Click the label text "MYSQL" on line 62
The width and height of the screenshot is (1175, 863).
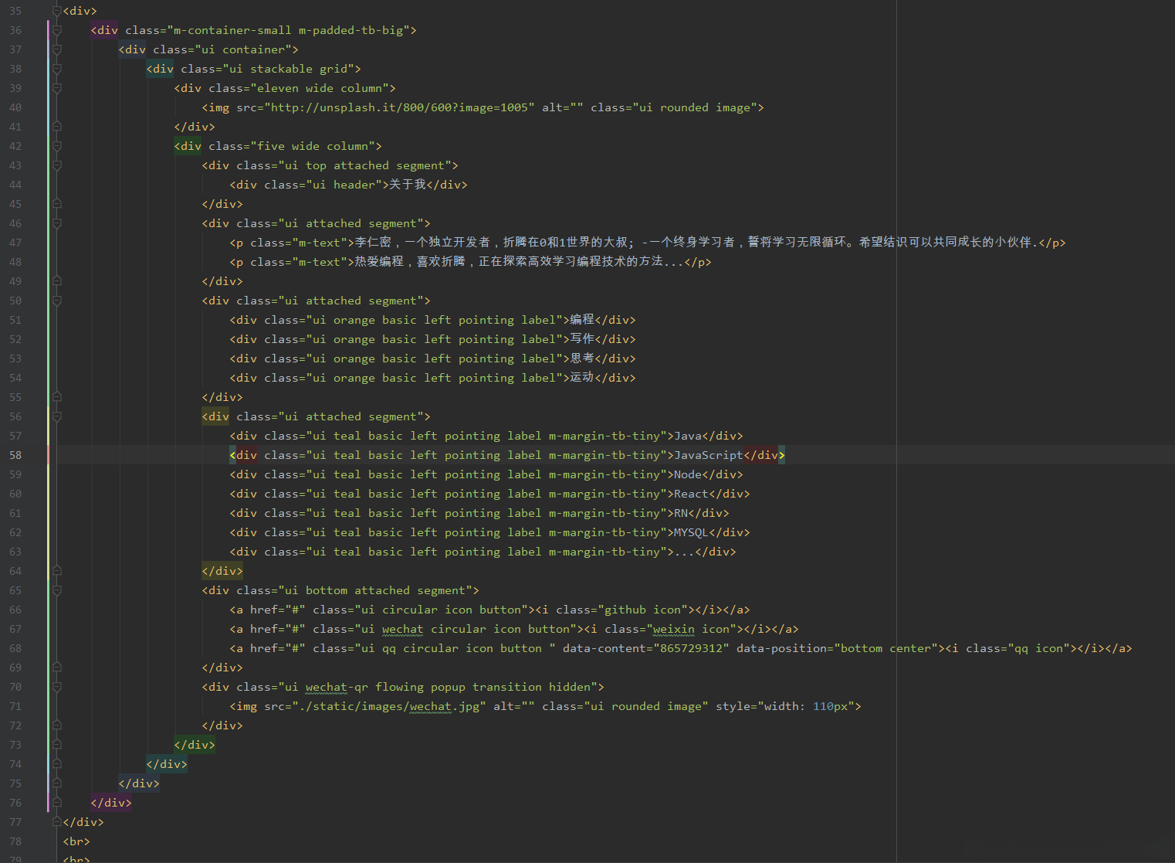(x=692, y=532)
